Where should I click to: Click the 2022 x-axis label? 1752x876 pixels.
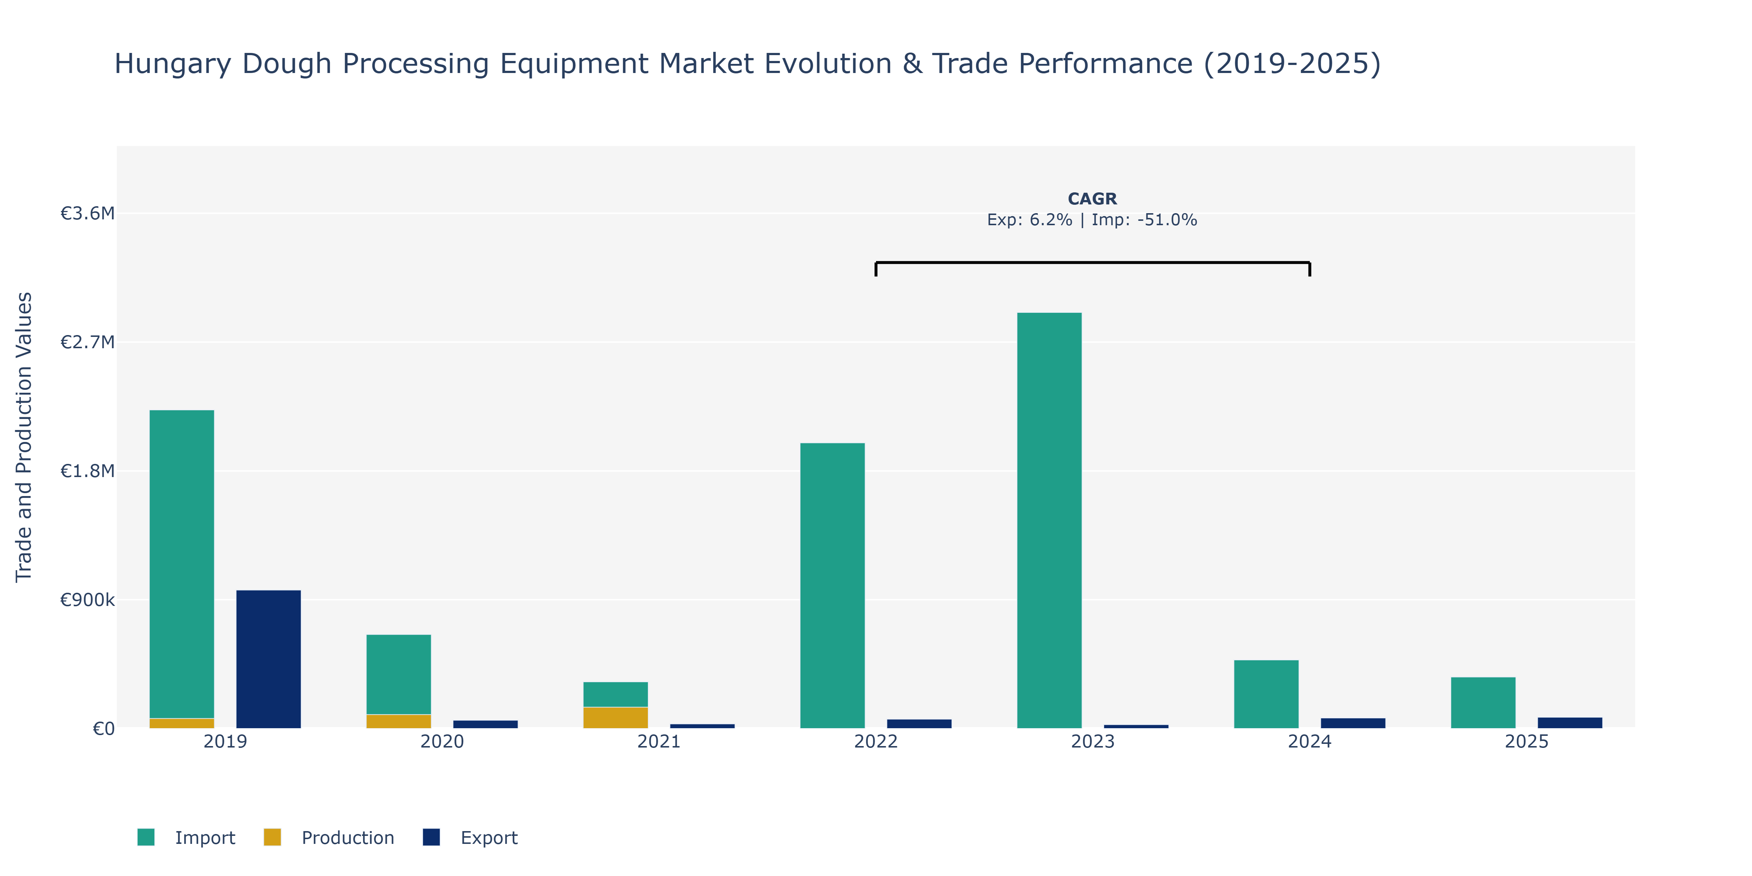876,741
